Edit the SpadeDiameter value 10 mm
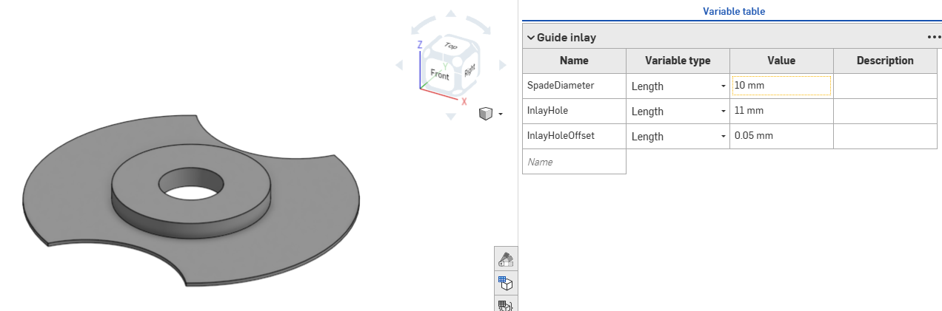The height and width of the screenshot is (311, 942). [781, 86]
